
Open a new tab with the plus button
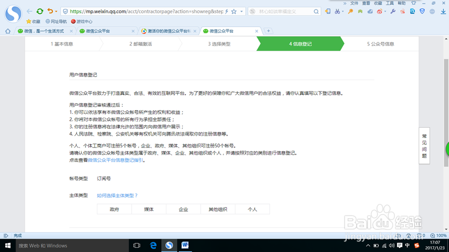coord(269,31)
